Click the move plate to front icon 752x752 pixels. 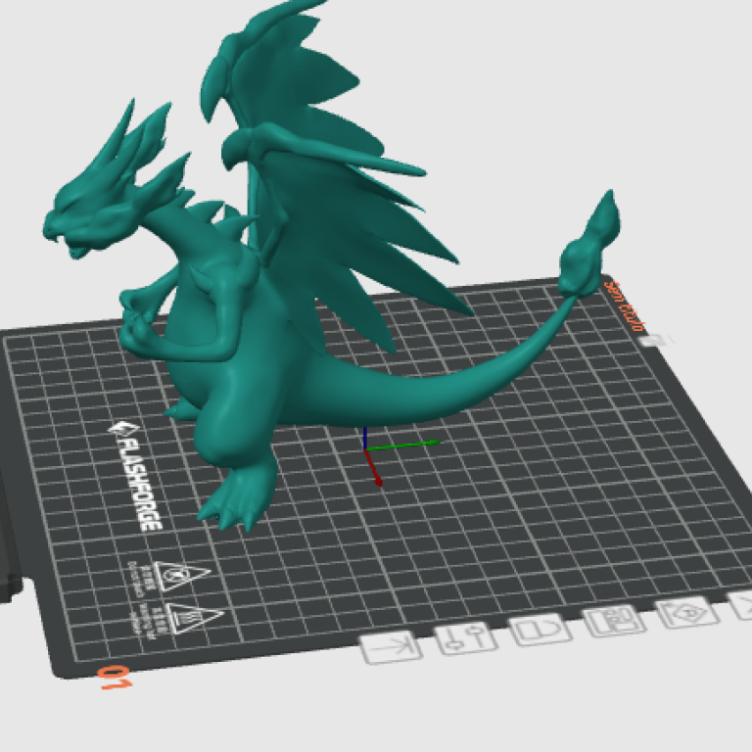[x=392, y=645]
